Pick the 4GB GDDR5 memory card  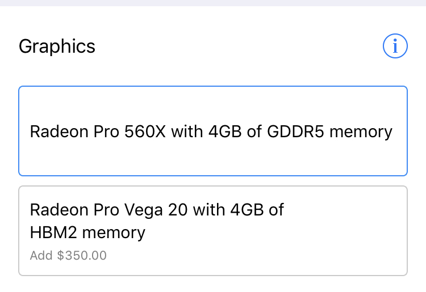click(x=213, y=131)
